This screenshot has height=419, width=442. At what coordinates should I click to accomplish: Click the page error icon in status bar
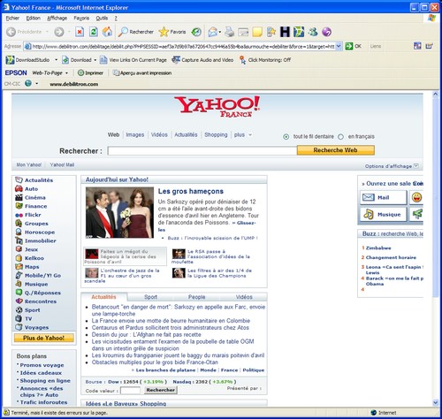(6, 413)
